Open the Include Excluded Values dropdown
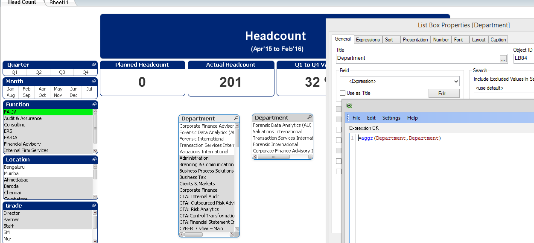The width and height of the screenshot is (534, 243). coord(504,88)
